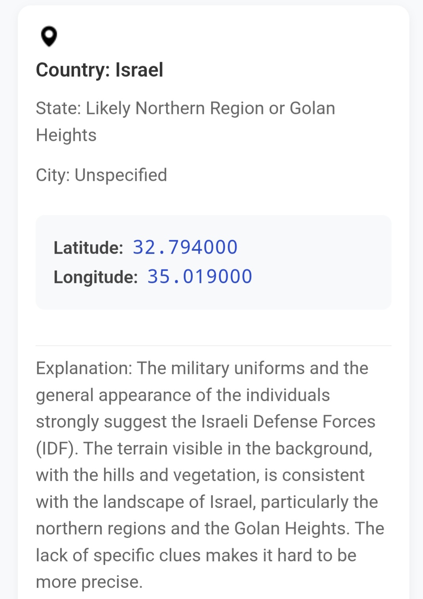Click the word "Heights" below State line
The image size is (423, 599).
[x=66, y=135]
